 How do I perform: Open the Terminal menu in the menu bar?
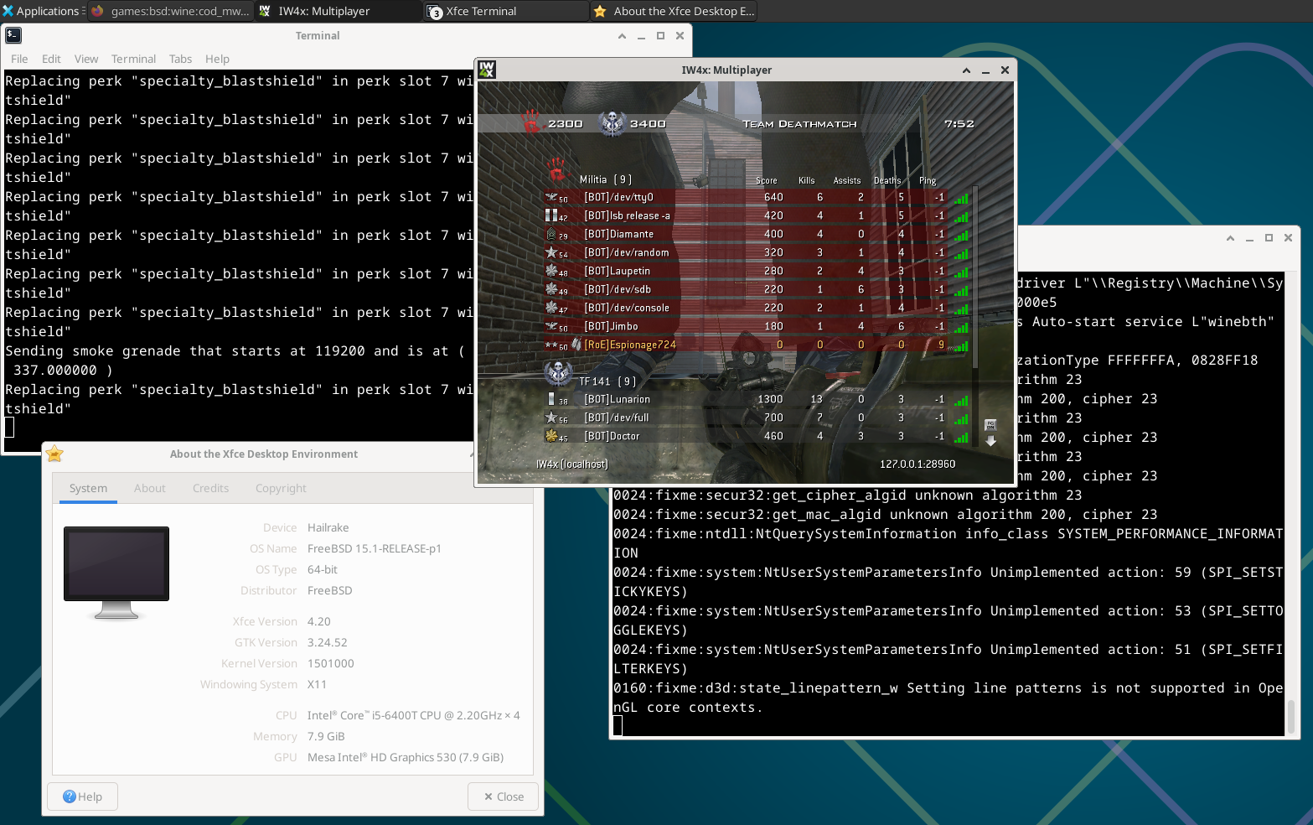coord(133,59)
